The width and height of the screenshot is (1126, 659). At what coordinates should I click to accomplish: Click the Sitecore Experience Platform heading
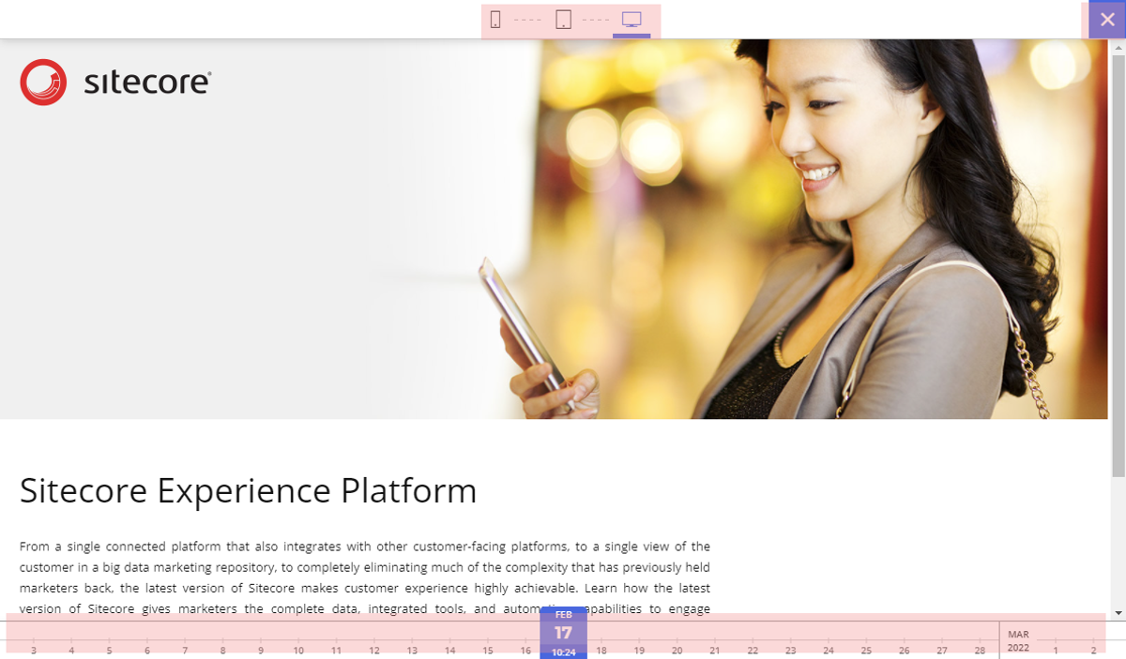point(249,491)
